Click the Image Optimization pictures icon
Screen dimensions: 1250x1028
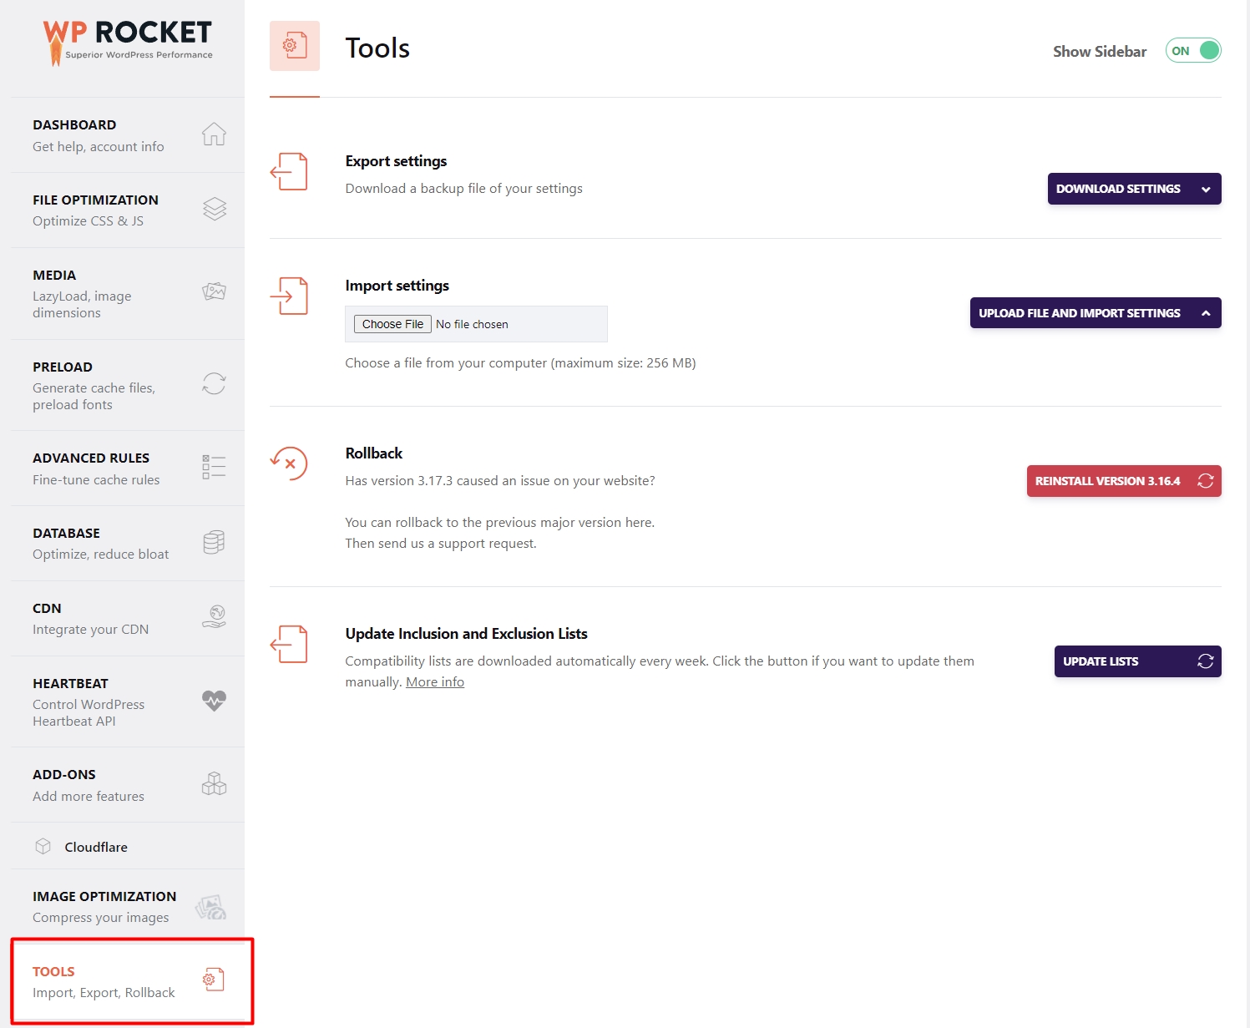click(210, 907)
